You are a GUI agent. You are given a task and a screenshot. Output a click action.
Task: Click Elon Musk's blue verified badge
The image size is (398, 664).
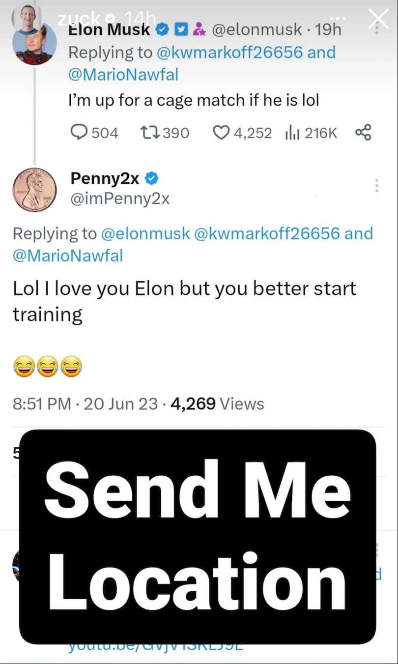tap(161, 30)
